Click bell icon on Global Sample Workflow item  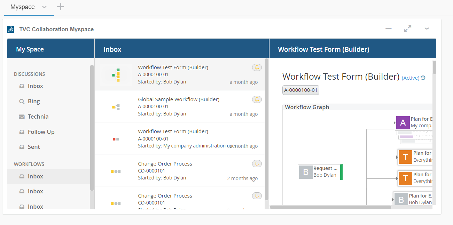[x=257, y=99]
